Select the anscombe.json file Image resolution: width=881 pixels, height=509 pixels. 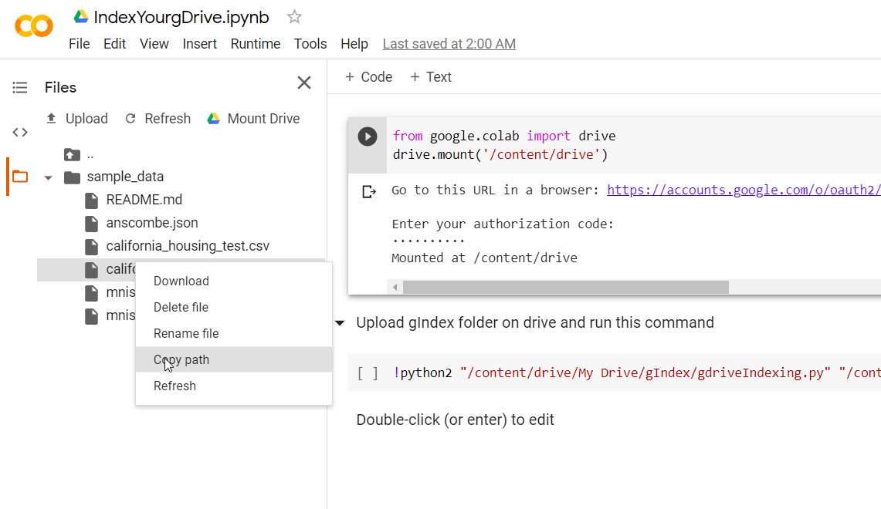click(151, 223)
